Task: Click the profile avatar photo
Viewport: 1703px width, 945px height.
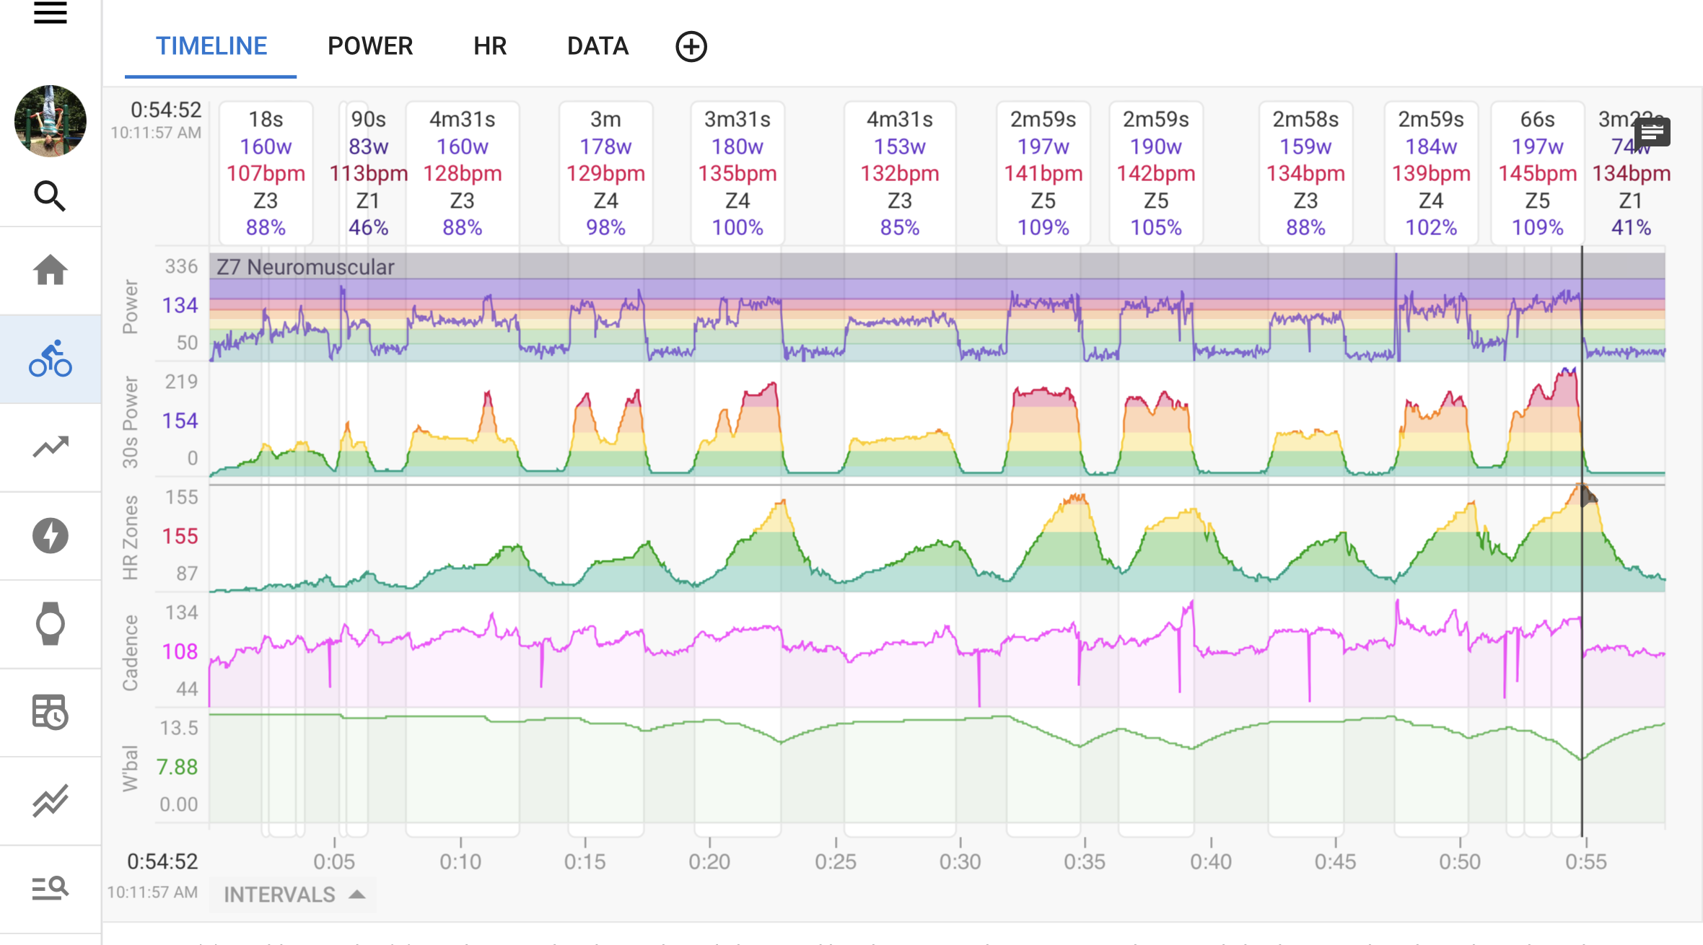Action: (50, 120)
